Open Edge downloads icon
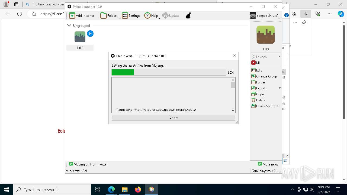 coord(306,14)
